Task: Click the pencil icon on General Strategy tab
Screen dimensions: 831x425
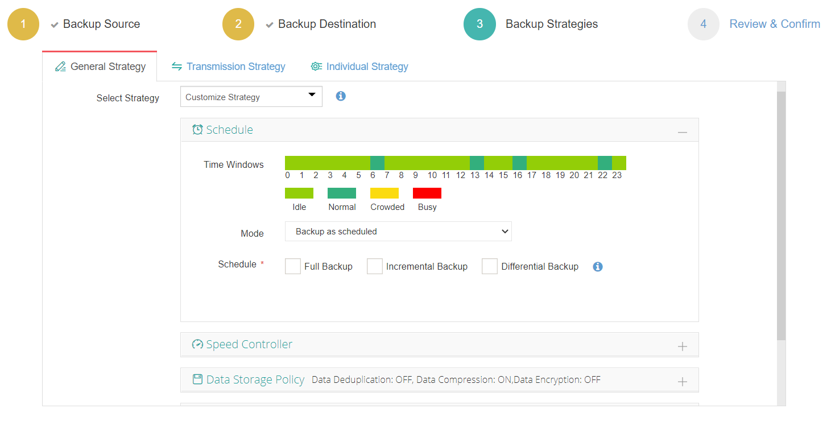Action: pos(60,66)
